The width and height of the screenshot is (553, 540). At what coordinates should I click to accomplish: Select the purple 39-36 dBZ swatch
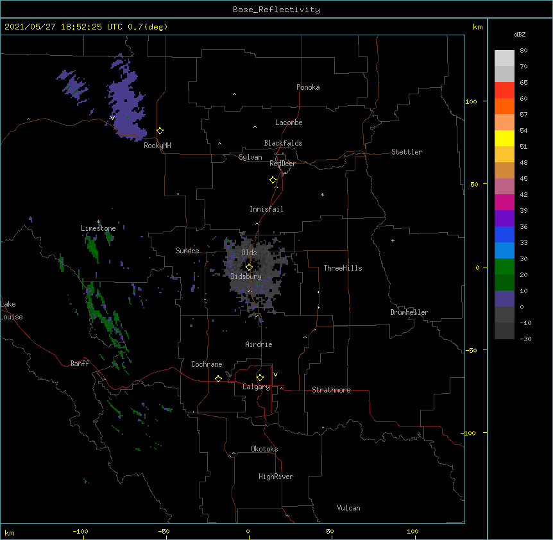[504, 218]
